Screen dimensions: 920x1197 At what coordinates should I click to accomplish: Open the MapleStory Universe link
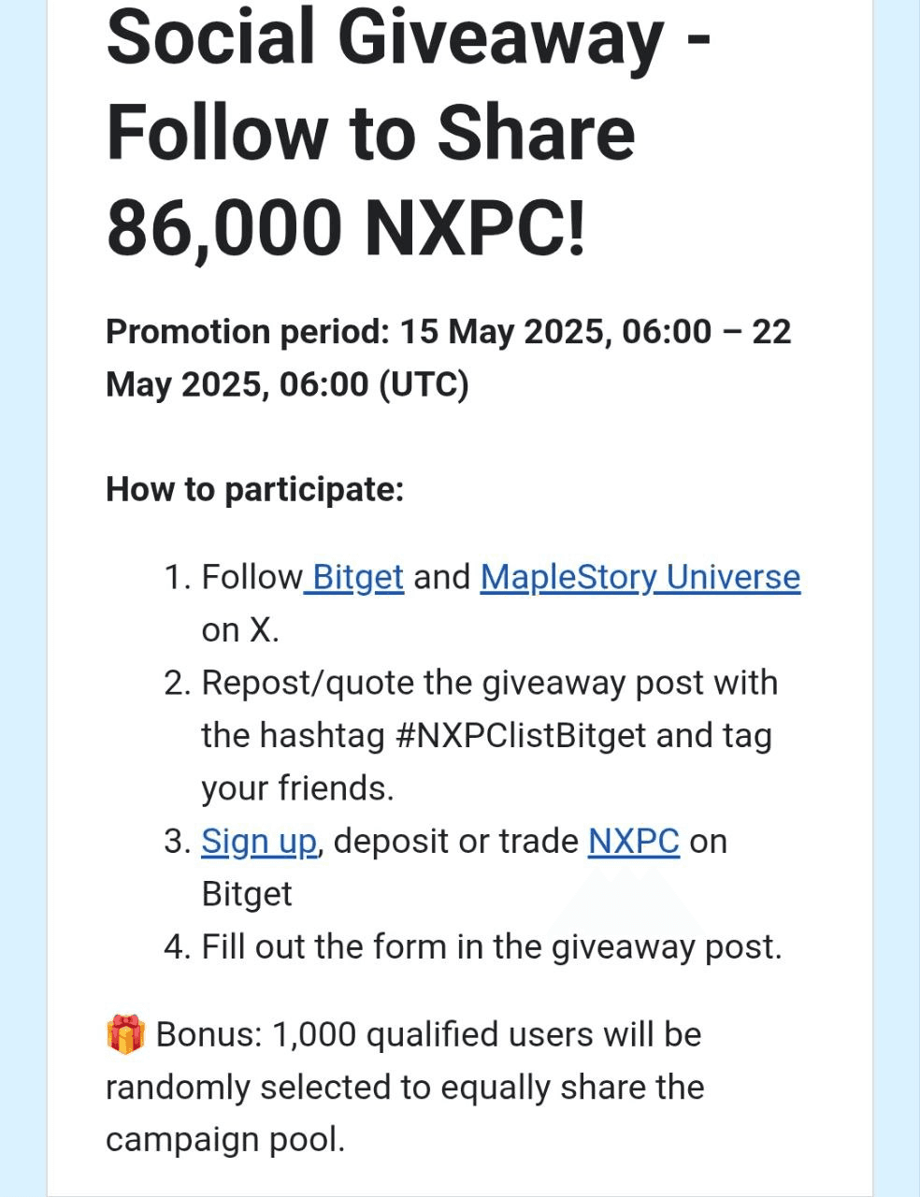640,578
